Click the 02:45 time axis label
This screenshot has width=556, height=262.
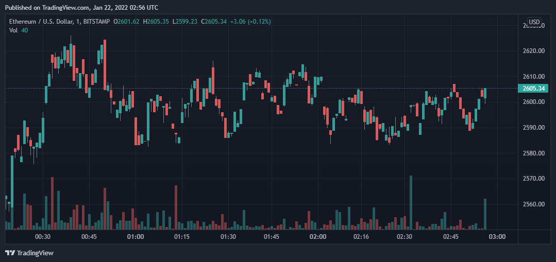click(x=451, y=237)
